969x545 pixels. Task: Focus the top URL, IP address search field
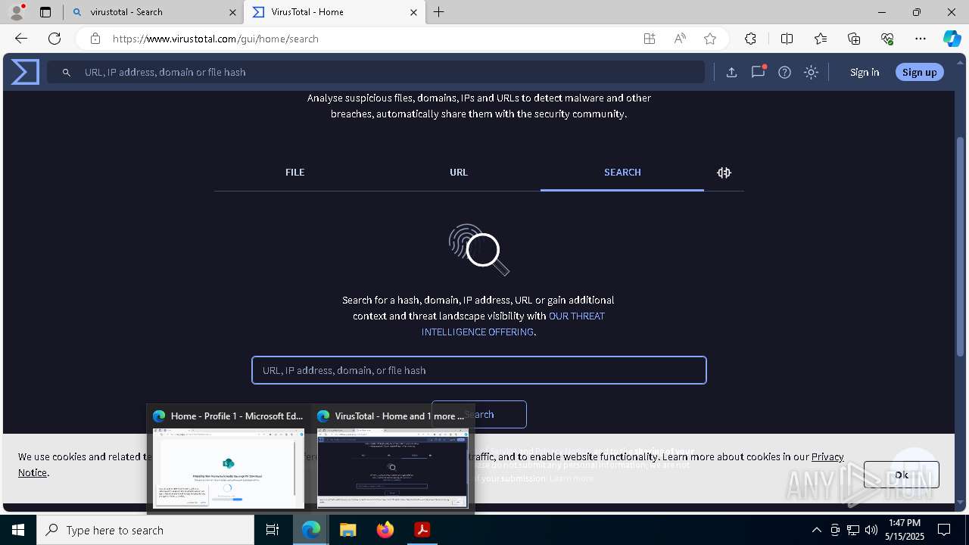[376, 72]
